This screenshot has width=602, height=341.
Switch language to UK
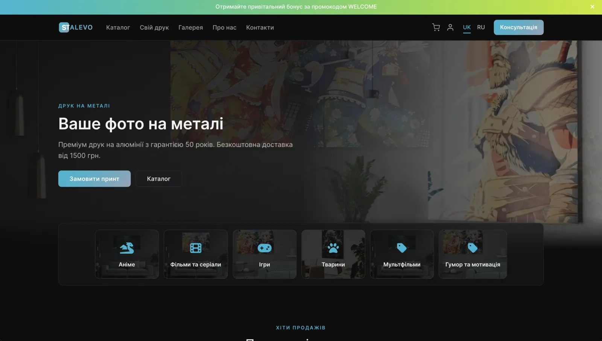467,27
